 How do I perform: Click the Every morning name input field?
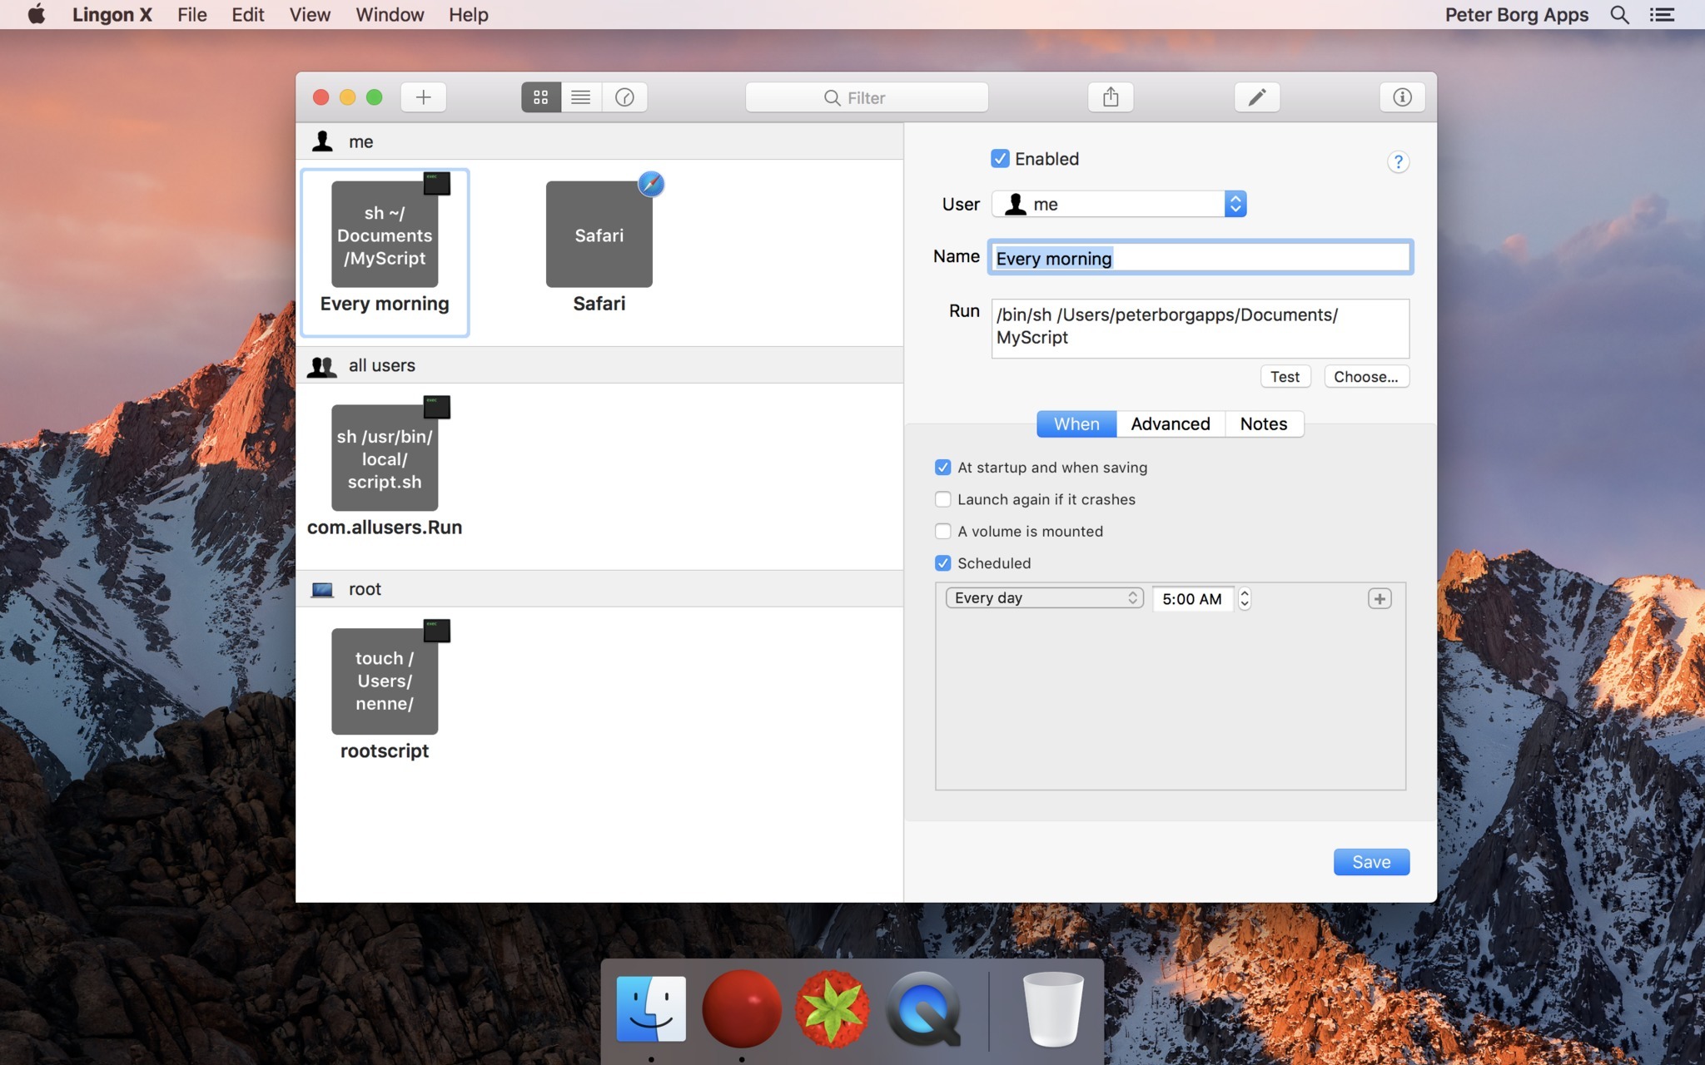[x=1200, y=258]
